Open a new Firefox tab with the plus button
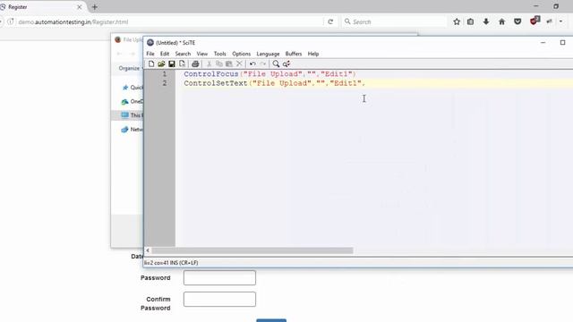The image size is (573, 322). 95,7
